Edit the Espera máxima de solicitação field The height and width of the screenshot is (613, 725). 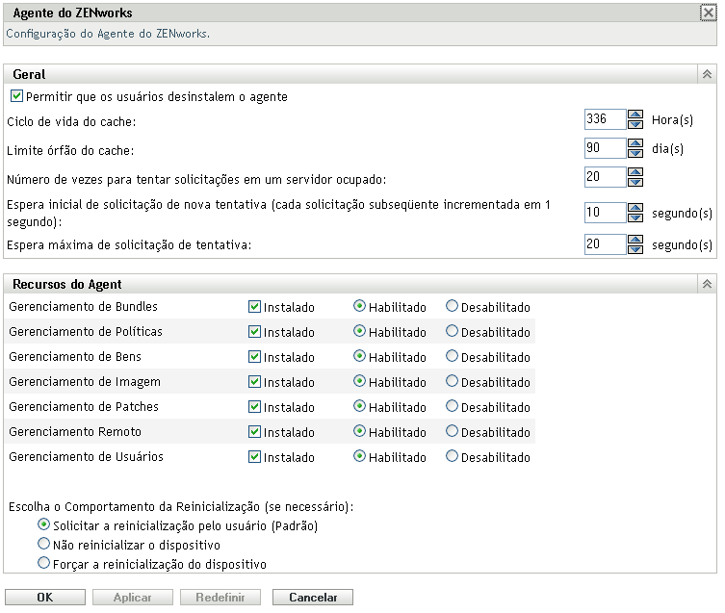tap(606, 243)
